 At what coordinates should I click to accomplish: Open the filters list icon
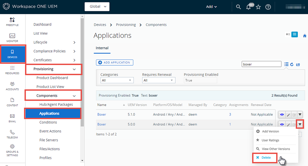286,64
